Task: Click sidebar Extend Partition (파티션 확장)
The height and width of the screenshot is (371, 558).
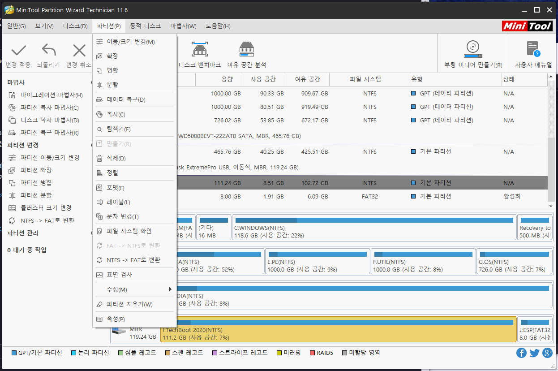Action: click(x=30, y=170)
